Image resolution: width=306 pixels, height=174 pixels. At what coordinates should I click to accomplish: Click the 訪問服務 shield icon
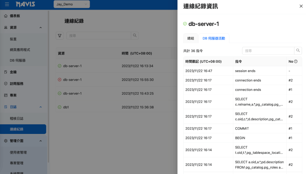(6, 84)
